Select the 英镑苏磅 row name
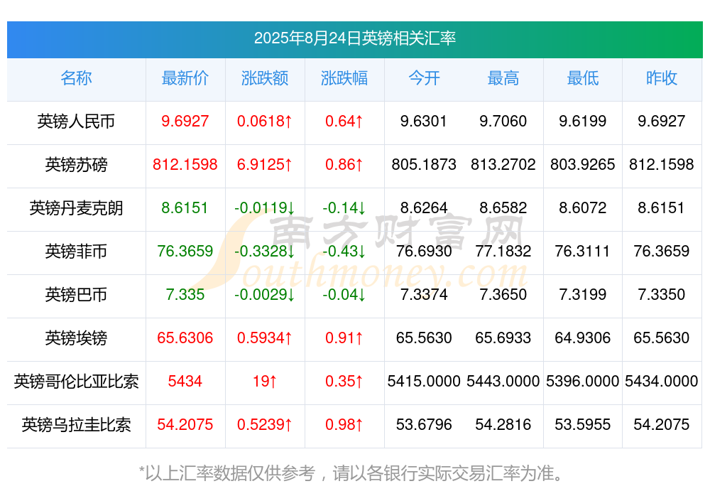The image size is (710, 496). [76, 165]
